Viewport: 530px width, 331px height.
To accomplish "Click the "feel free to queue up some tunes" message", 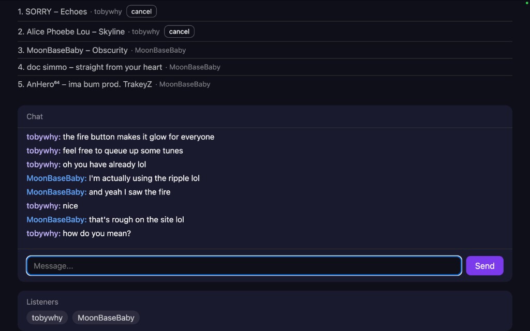I will tap(123, 151).
